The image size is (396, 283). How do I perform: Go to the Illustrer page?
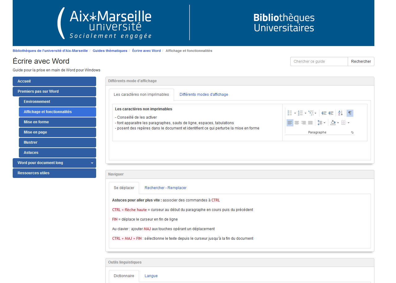coord(57,142)
